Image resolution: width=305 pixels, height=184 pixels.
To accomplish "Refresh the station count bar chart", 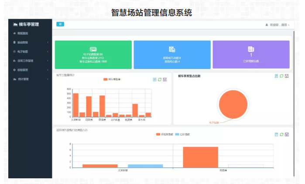I will [x=160, y=80].
